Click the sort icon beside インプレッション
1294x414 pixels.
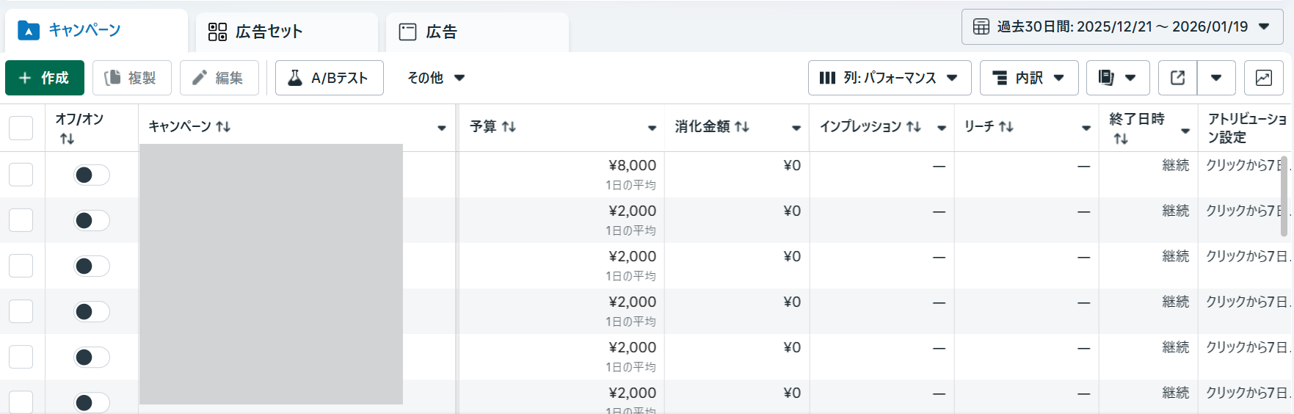pos(913,127)
